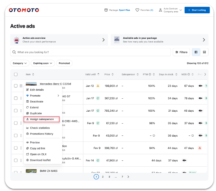This screenshot has width=216, height=191.
Task: Select checkbox for Mercedes-Benz C C220d row
Action: coord(16,86)
